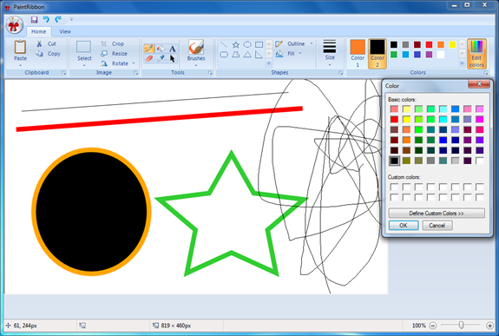Pick the green swatch in ribbon palette
This screenshot has height=336, width=499.
(394, 55)
